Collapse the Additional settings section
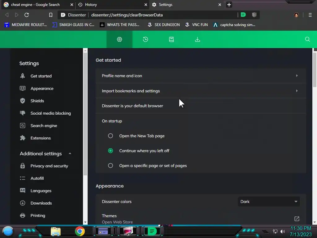Viewport: 317px width, 238px height. point(70,154)
